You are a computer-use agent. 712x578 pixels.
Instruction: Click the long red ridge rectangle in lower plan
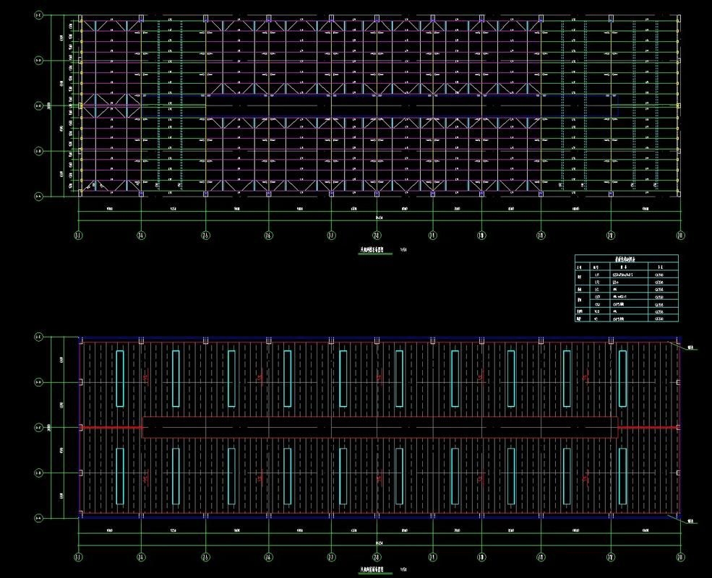tap(380, 428)
